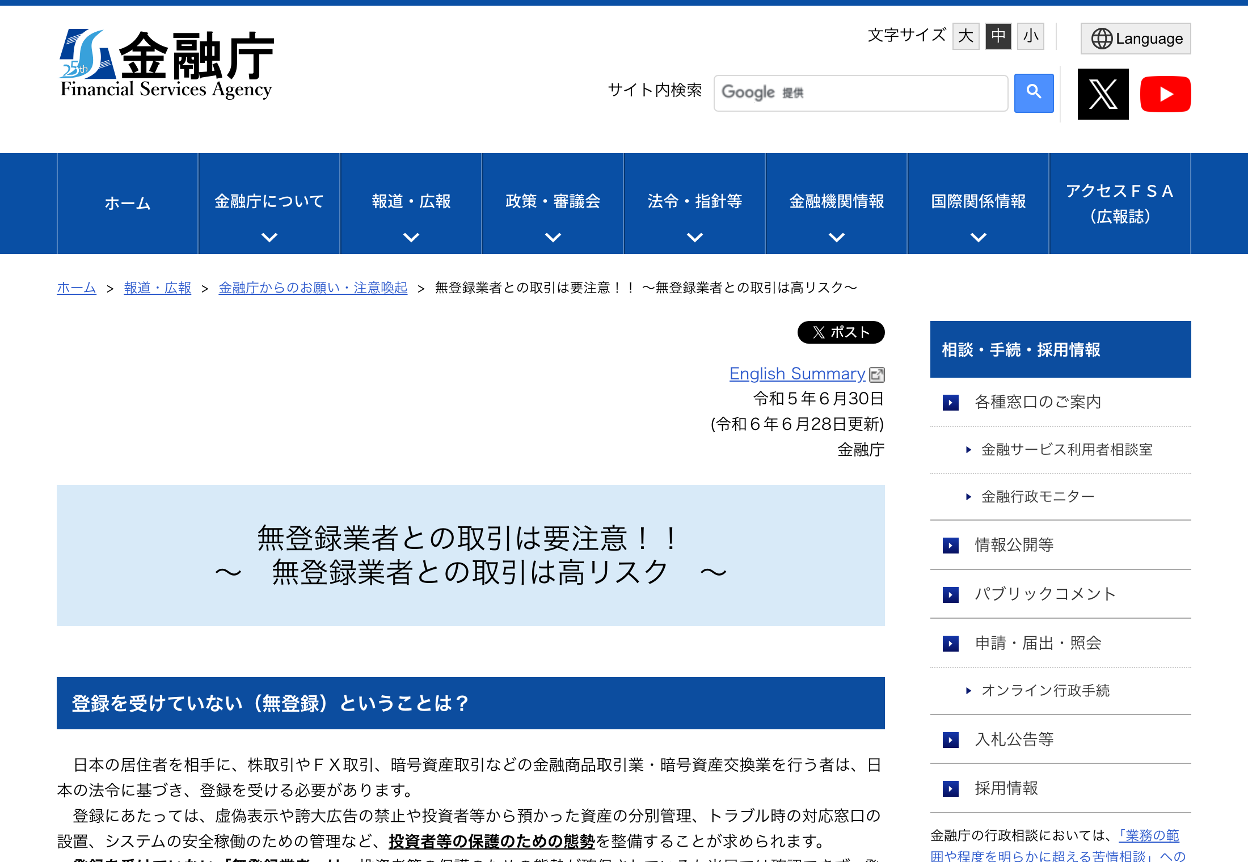
Task: Focus the Google site search field
Action: pyautogui.click(x=861, y=93)
